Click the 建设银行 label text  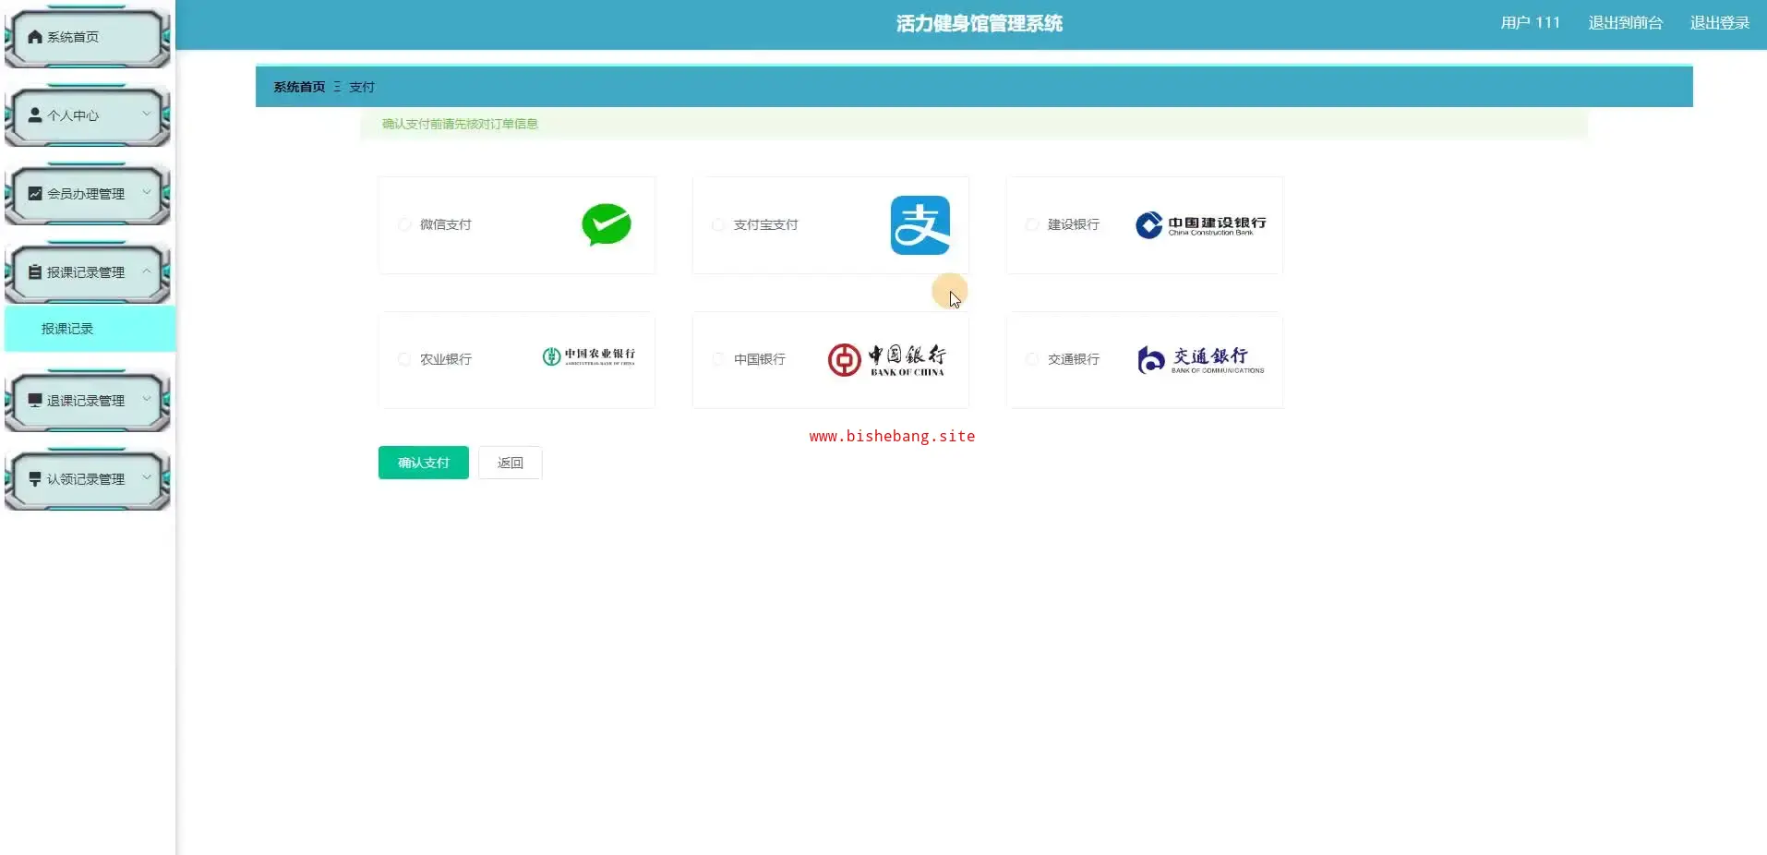click(x=1074, y=224)
